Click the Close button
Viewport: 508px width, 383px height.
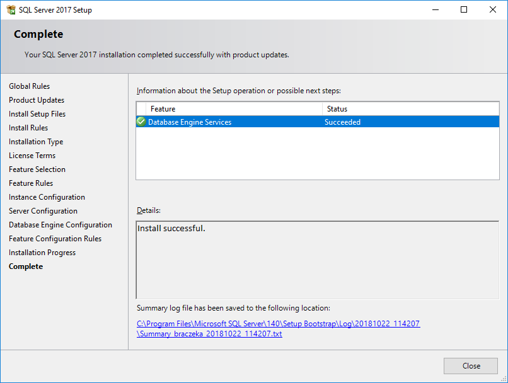tap(470, 366)
